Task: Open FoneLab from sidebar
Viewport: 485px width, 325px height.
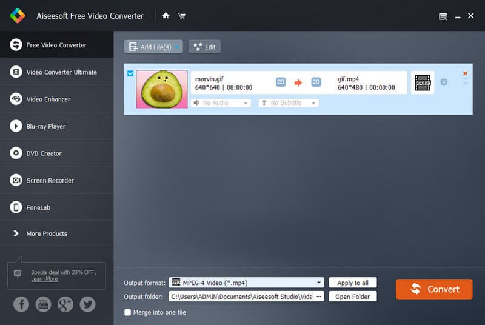Action: (56, 207)
